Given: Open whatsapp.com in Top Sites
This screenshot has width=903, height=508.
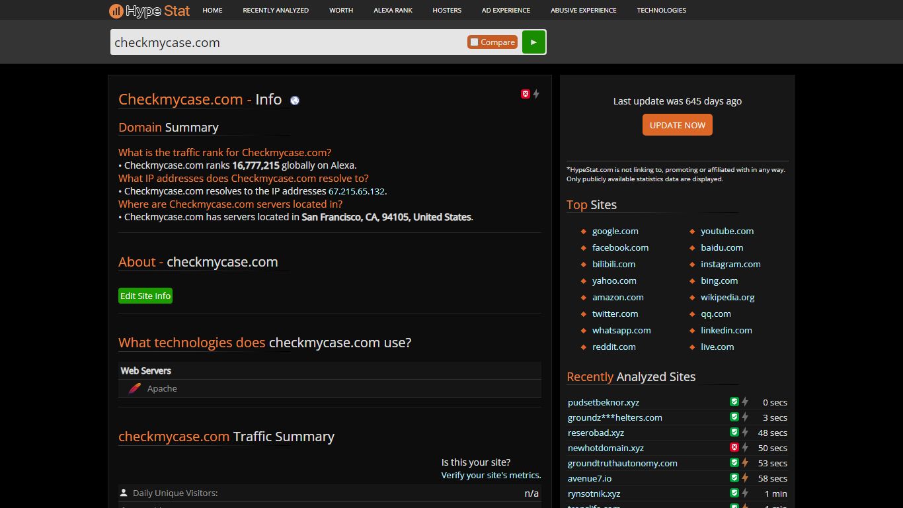Looking at the screenshot, I should [x=621, y=330].
